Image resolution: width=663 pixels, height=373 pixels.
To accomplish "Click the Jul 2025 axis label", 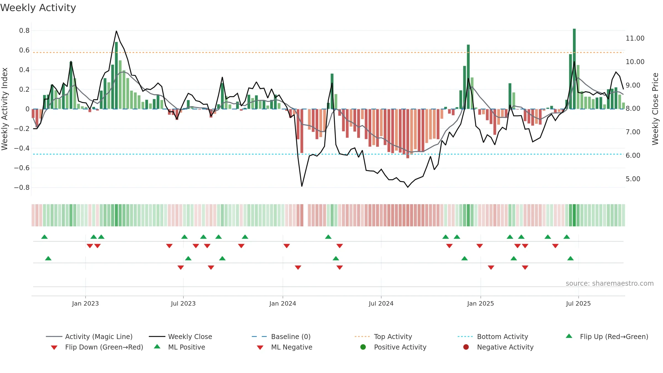I will [578, 303].
